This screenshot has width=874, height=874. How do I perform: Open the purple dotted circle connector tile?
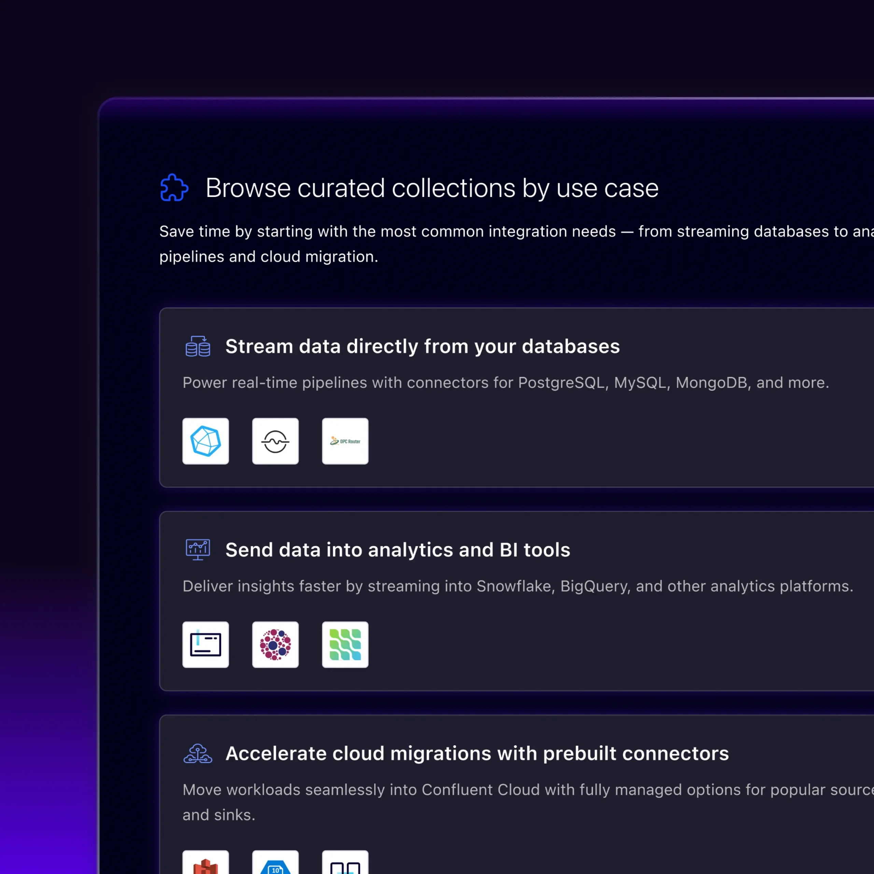[276, 645]
